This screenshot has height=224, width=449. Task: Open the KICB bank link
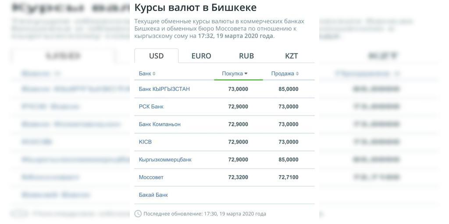pos(145,142)
